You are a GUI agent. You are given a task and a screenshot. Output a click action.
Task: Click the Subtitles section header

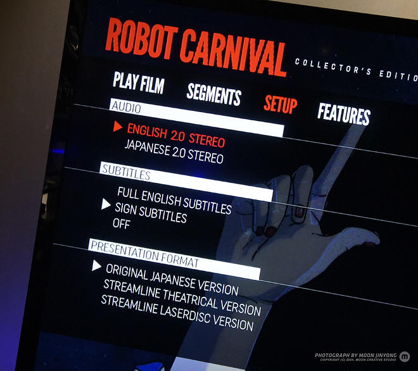click(x=186, y=182)
